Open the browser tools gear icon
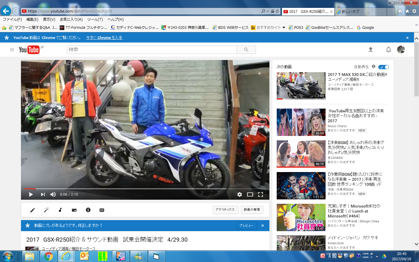419x262 pixels. click(x=414, y=11)
